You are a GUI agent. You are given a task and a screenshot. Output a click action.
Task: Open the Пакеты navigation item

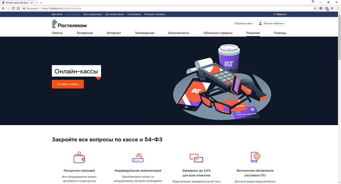point(57,33)
